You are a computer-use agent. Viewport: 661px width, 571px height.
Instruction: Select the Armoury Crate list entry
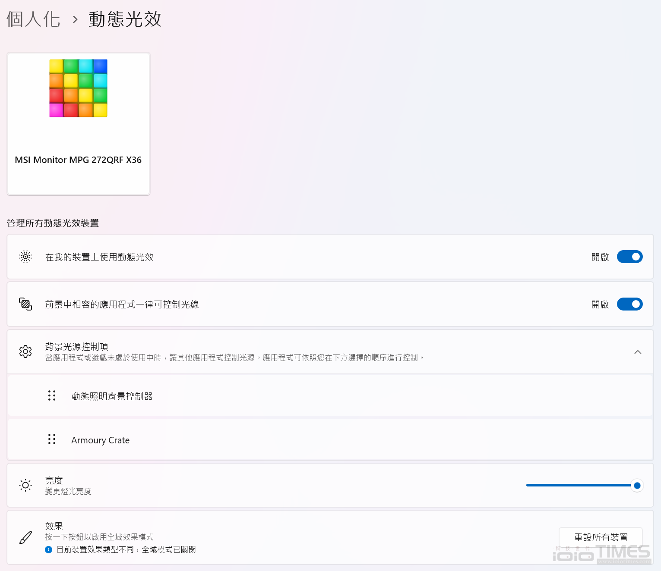pos(100,439)
